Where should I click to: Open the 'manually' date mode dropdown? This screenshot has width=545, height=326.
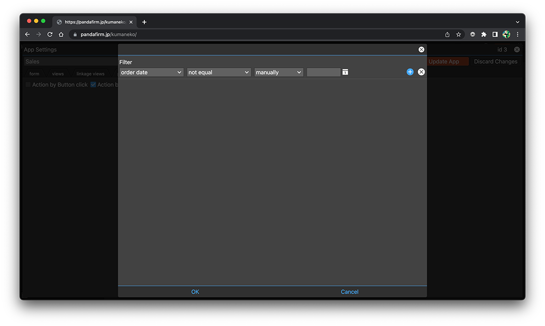[x=278, y=73]
